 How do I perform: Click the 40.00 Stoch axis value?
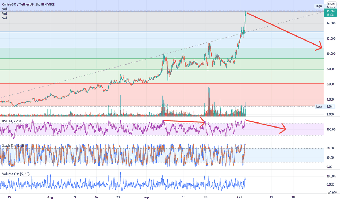click(x=330, y=158)
